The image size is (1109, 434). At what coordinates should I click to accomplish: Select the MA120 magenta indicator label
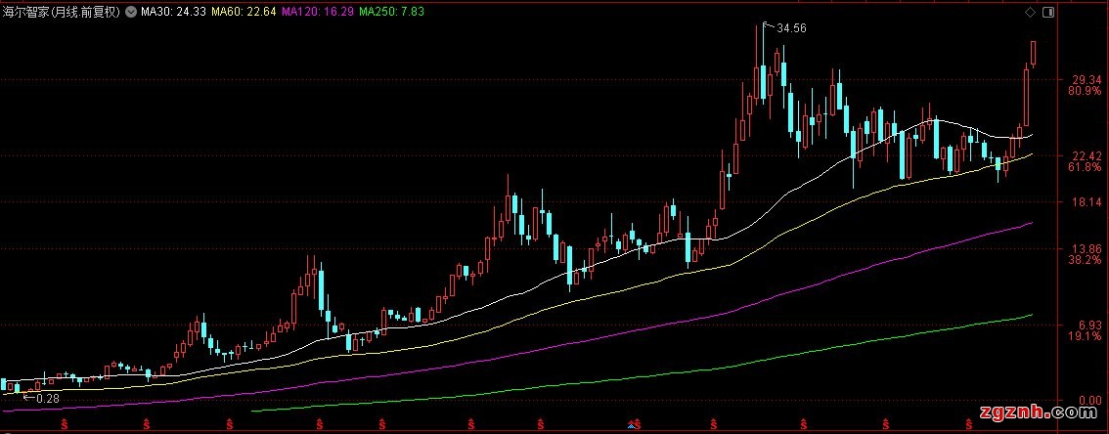(315, 12)
